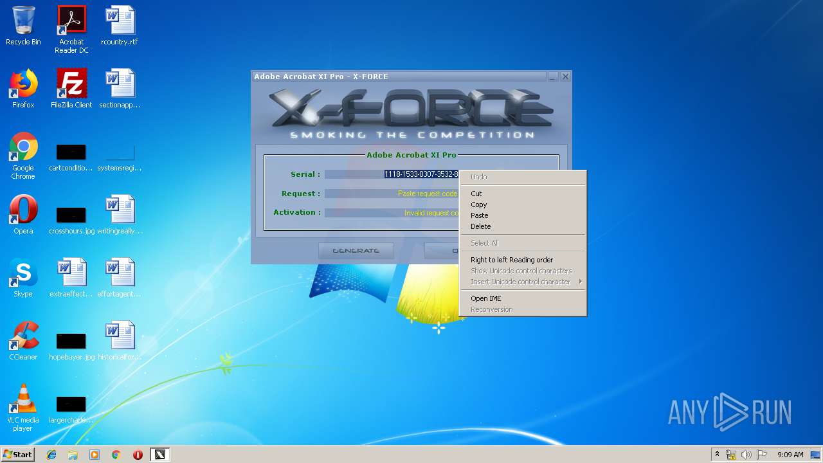Viewport: 823px width, 463px height.
Task: Open Windows Explorer folder in taskbar
Action: tap(73, 455)
